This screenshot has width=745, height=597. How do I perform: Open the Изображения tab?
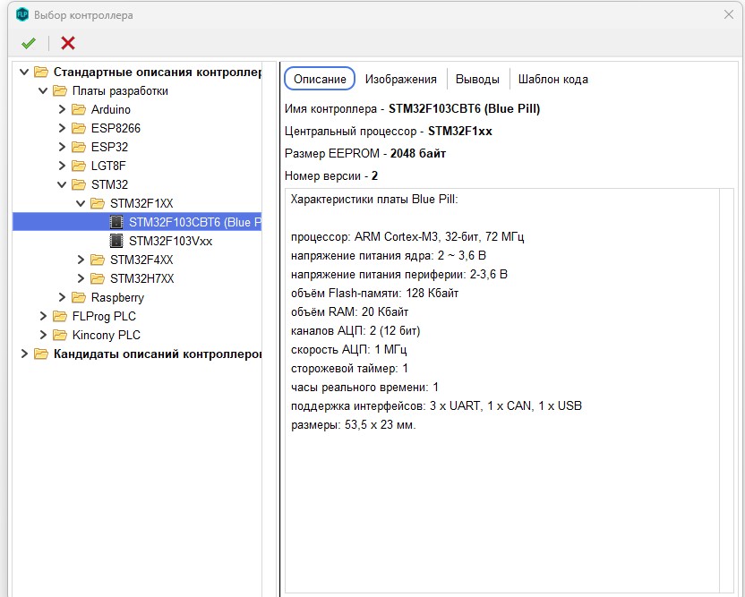[x=400, y=79]
